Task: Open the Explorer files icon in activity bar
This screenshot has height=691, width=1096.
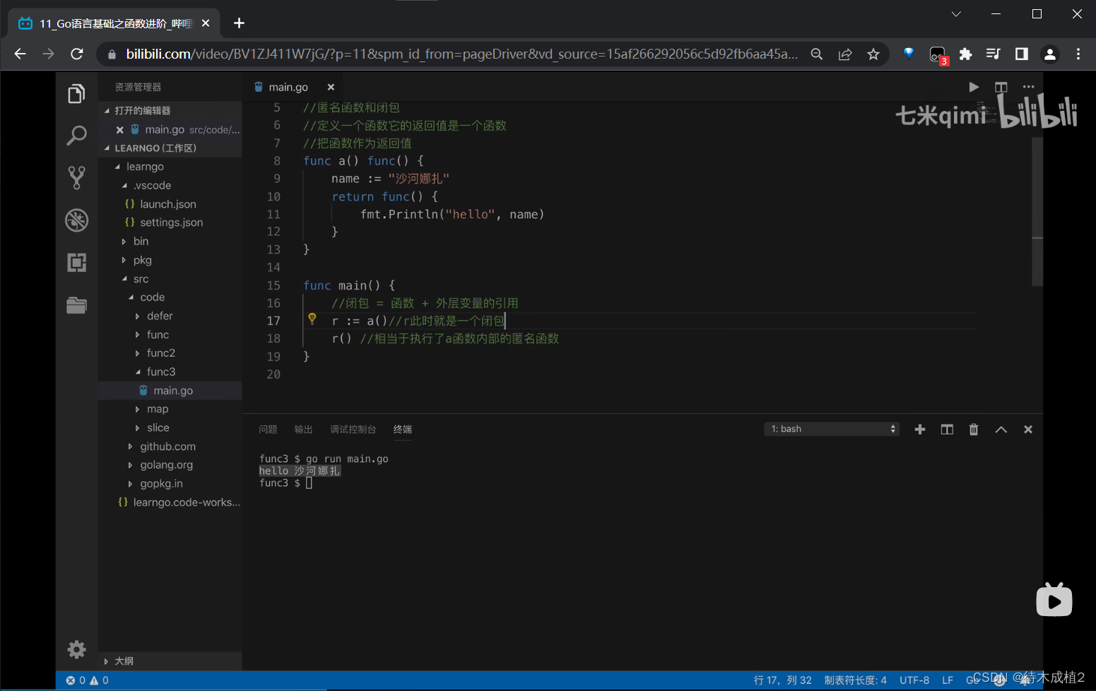Action: pos(76,94)
